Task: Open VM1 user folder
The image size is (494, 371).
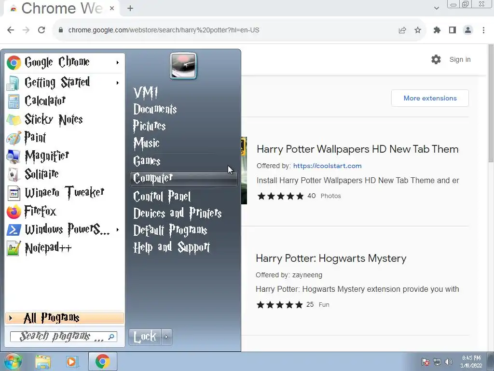Action: (146, 93)
